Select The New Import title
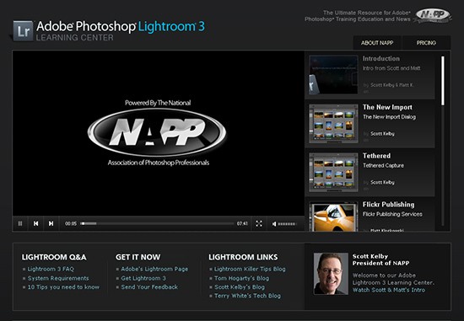Screen dimensions: 464x321 (x=387, y=107)
